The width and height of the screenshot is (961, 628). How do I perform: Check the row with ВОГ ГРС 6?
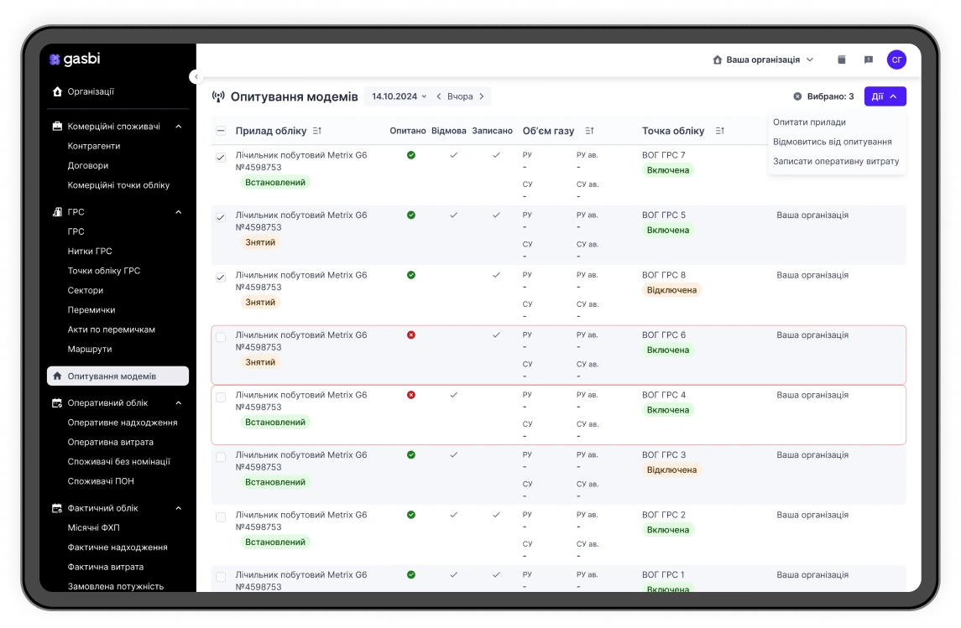click(x=221, y=337)
